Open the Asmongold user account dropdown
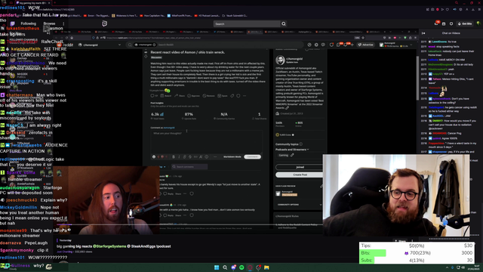This screenshot has width=483, height=272. [x=395, y=45]
